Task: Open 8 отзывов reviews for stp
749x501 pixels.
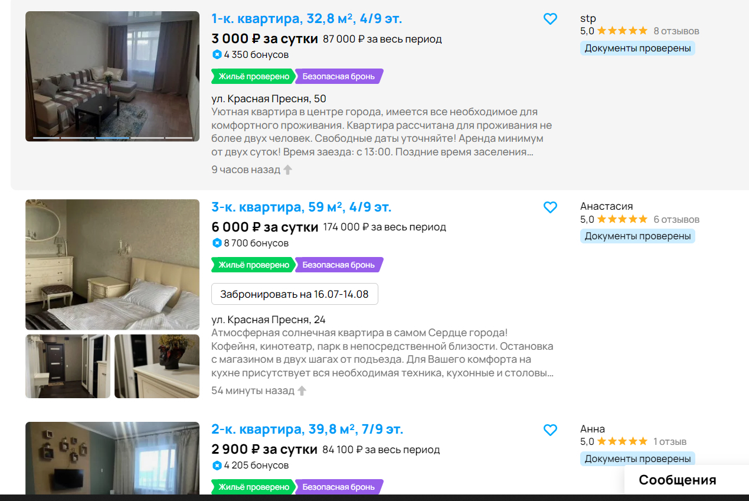Action: click(676, 31)
